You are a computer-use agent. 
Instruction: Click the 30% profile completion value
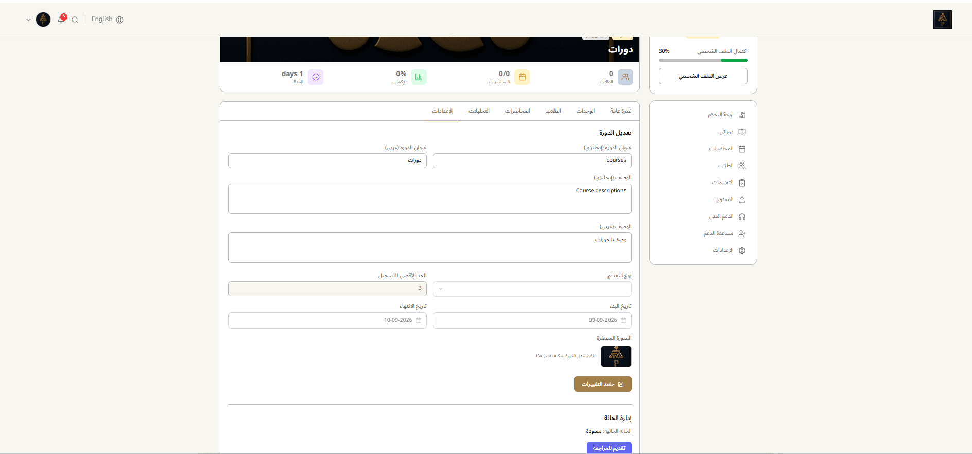coord(664,51)
